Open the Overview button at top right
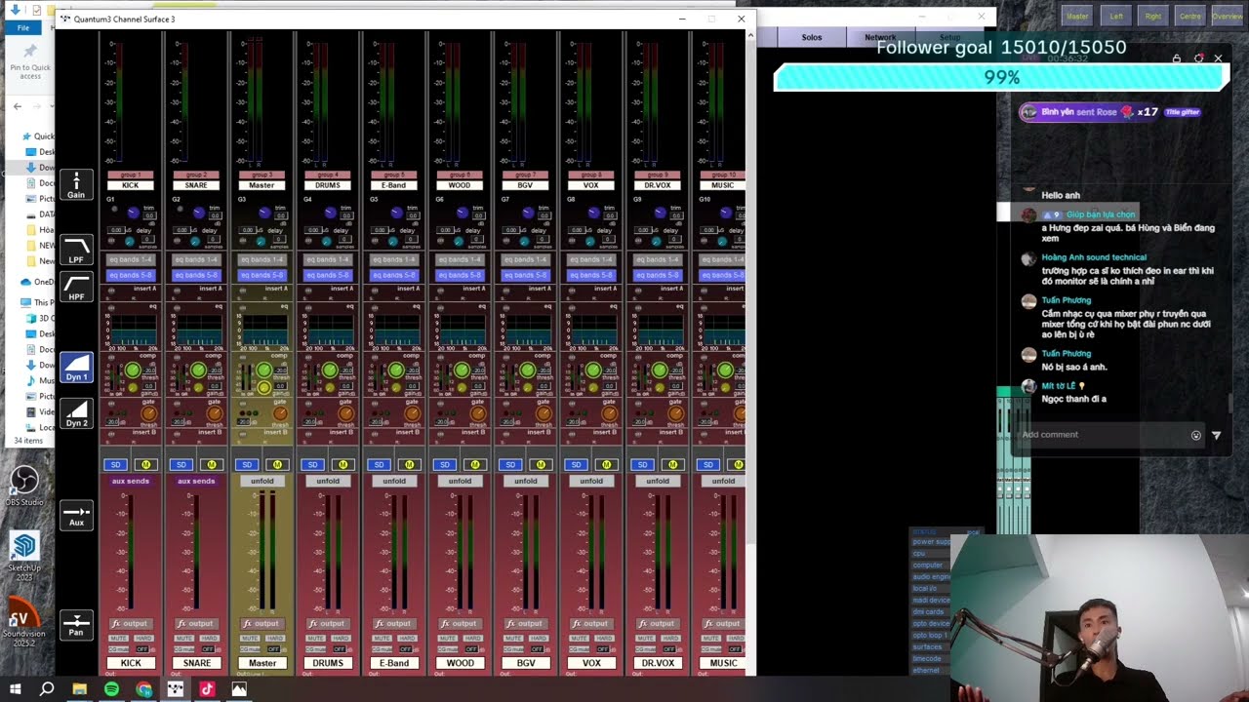This screenshot has width=1249, height=702. pyautogui.click(x=1228, y=16)
